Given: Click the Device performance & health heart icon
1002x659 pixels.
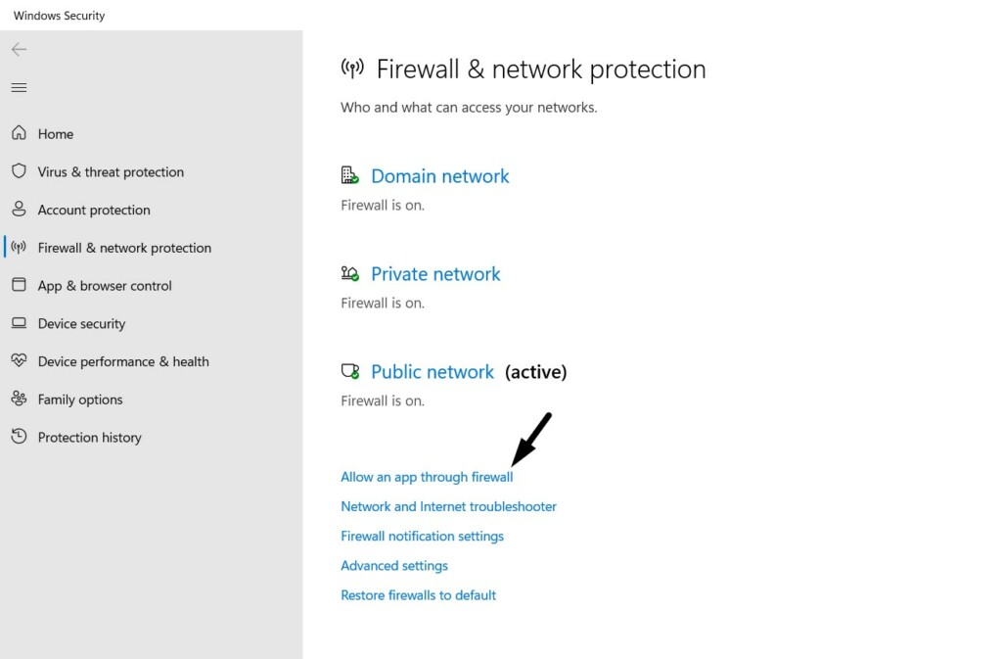Looking at the screenshot, I should point(19,361).
